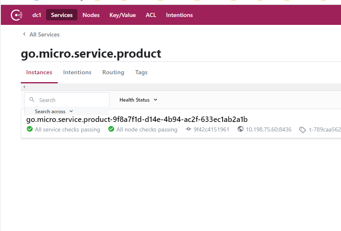Select the Tags tab

(141, 72)
